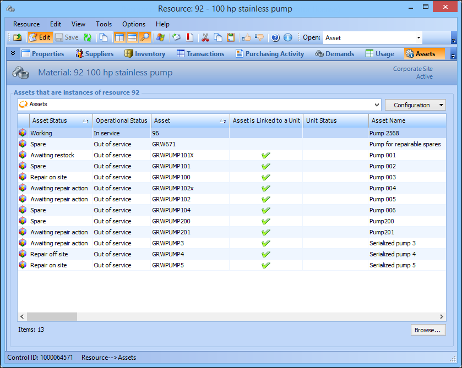Viewport: 462px width, 368px height.
Task: Click the Edit button in the toolbar
Action: click(40, 37)
